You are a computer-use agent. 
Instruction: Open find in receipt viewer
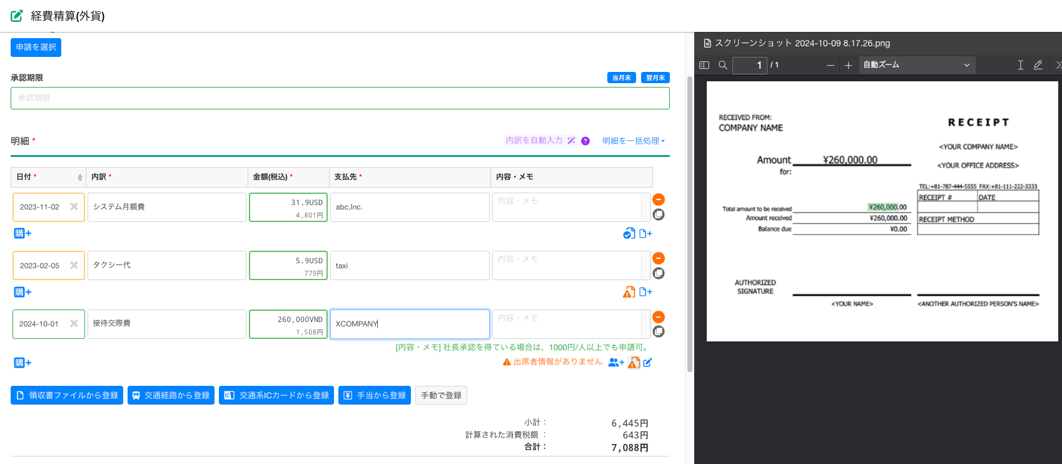point(723,65)
